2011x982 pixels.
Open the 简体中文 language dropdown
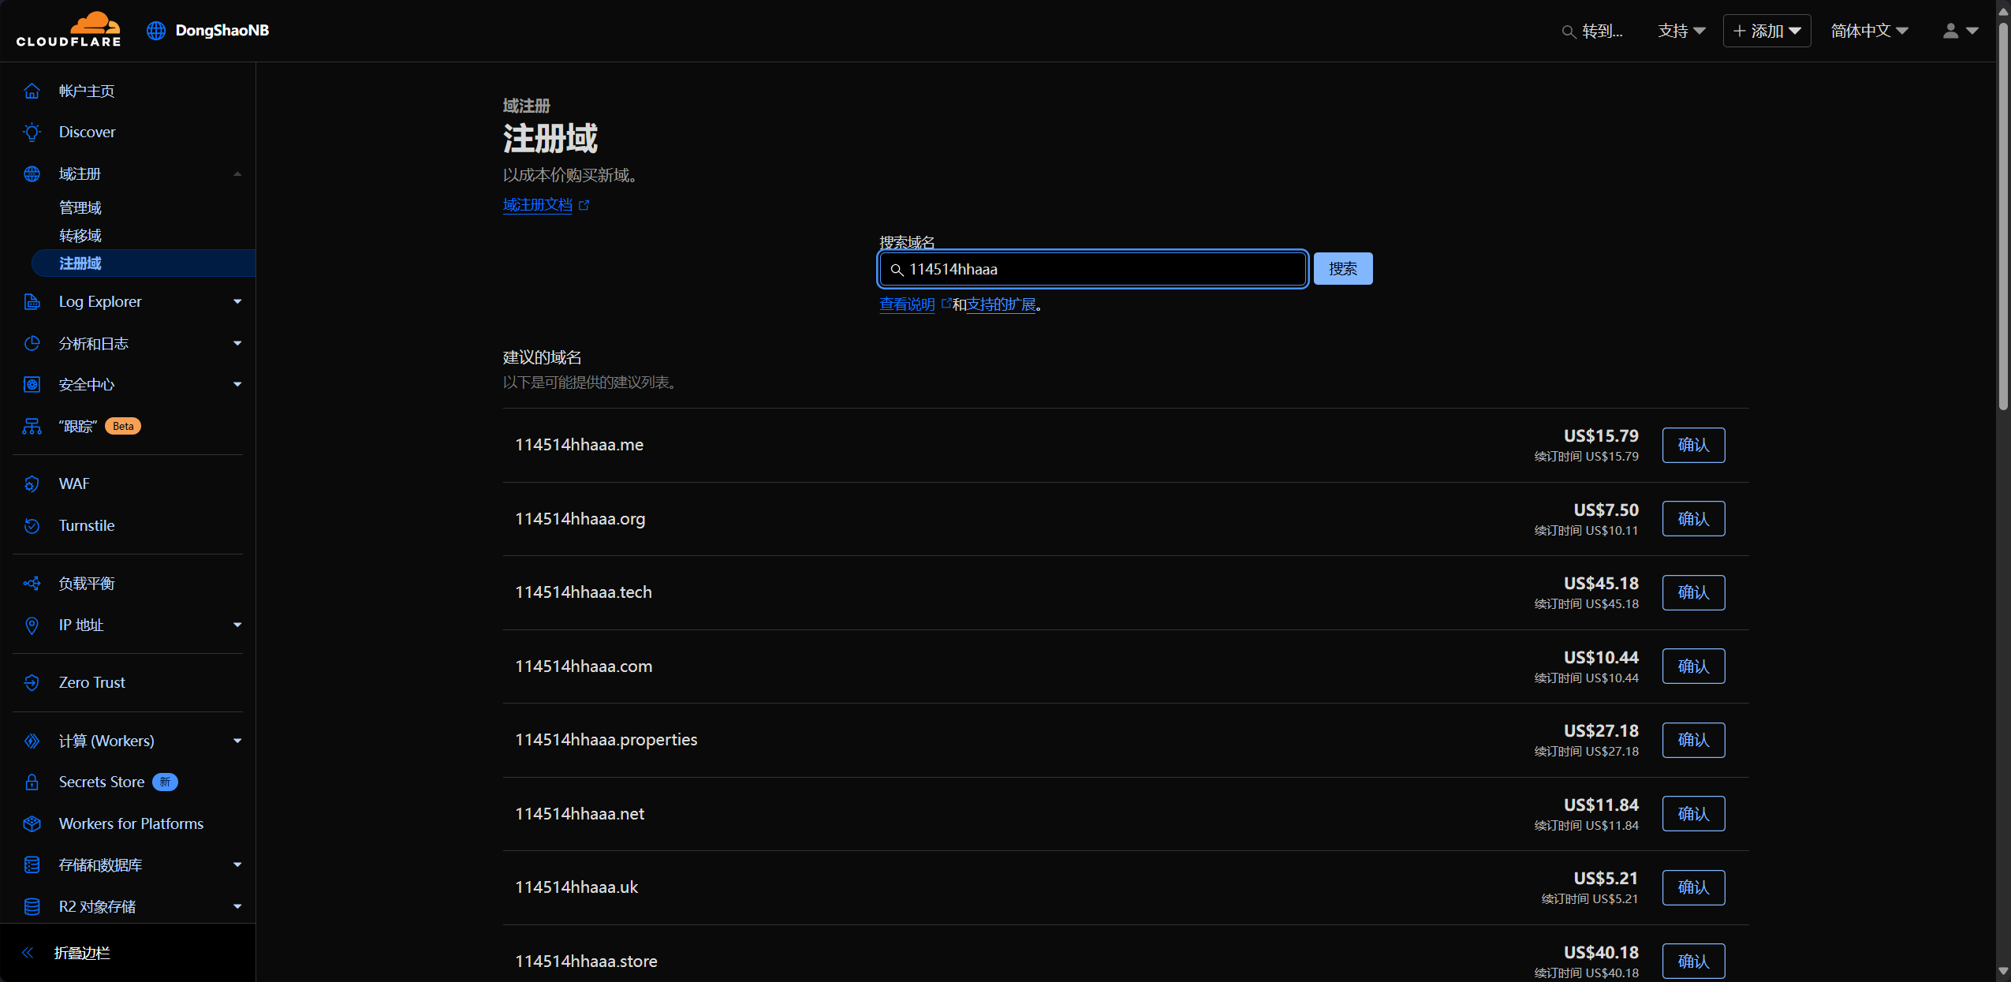pyautogui.click(x=1869, y=31)
